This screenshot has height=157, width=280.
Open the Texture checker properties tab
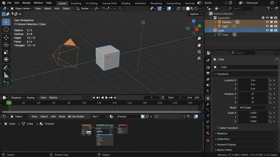(208, 140)
